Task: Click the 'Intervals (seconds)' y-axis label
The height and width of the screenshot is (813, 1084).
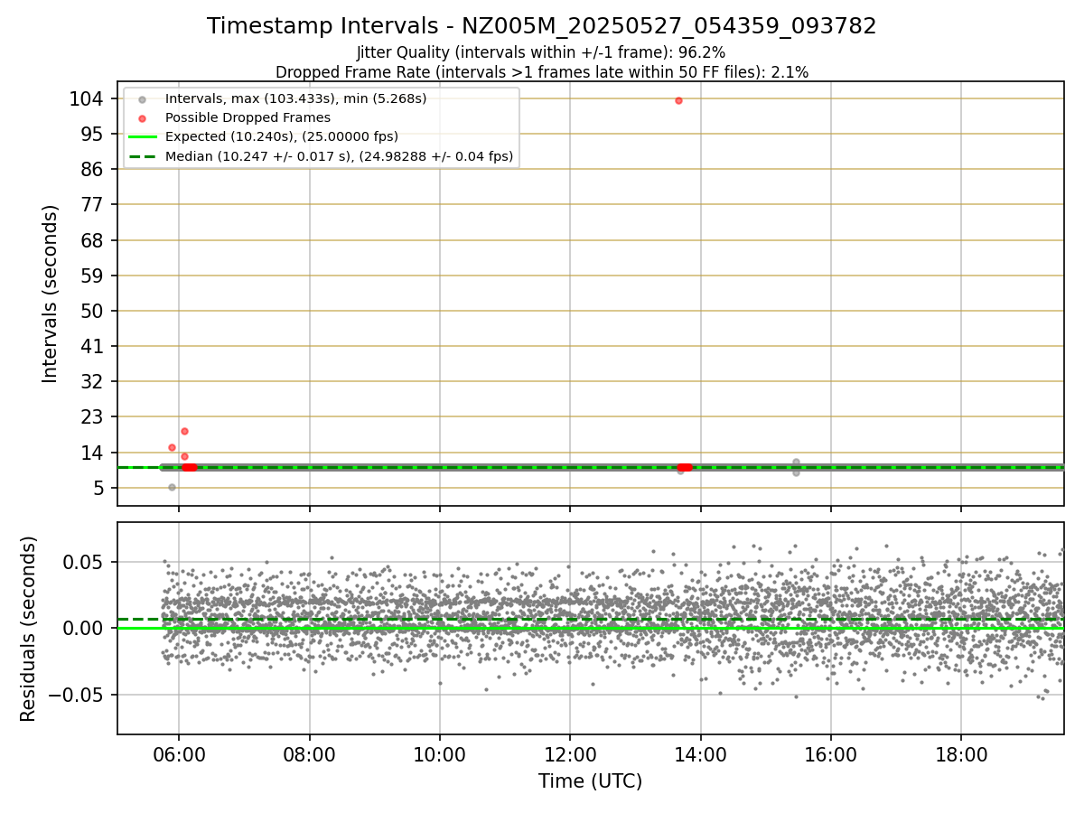Action: click(51, 294)
